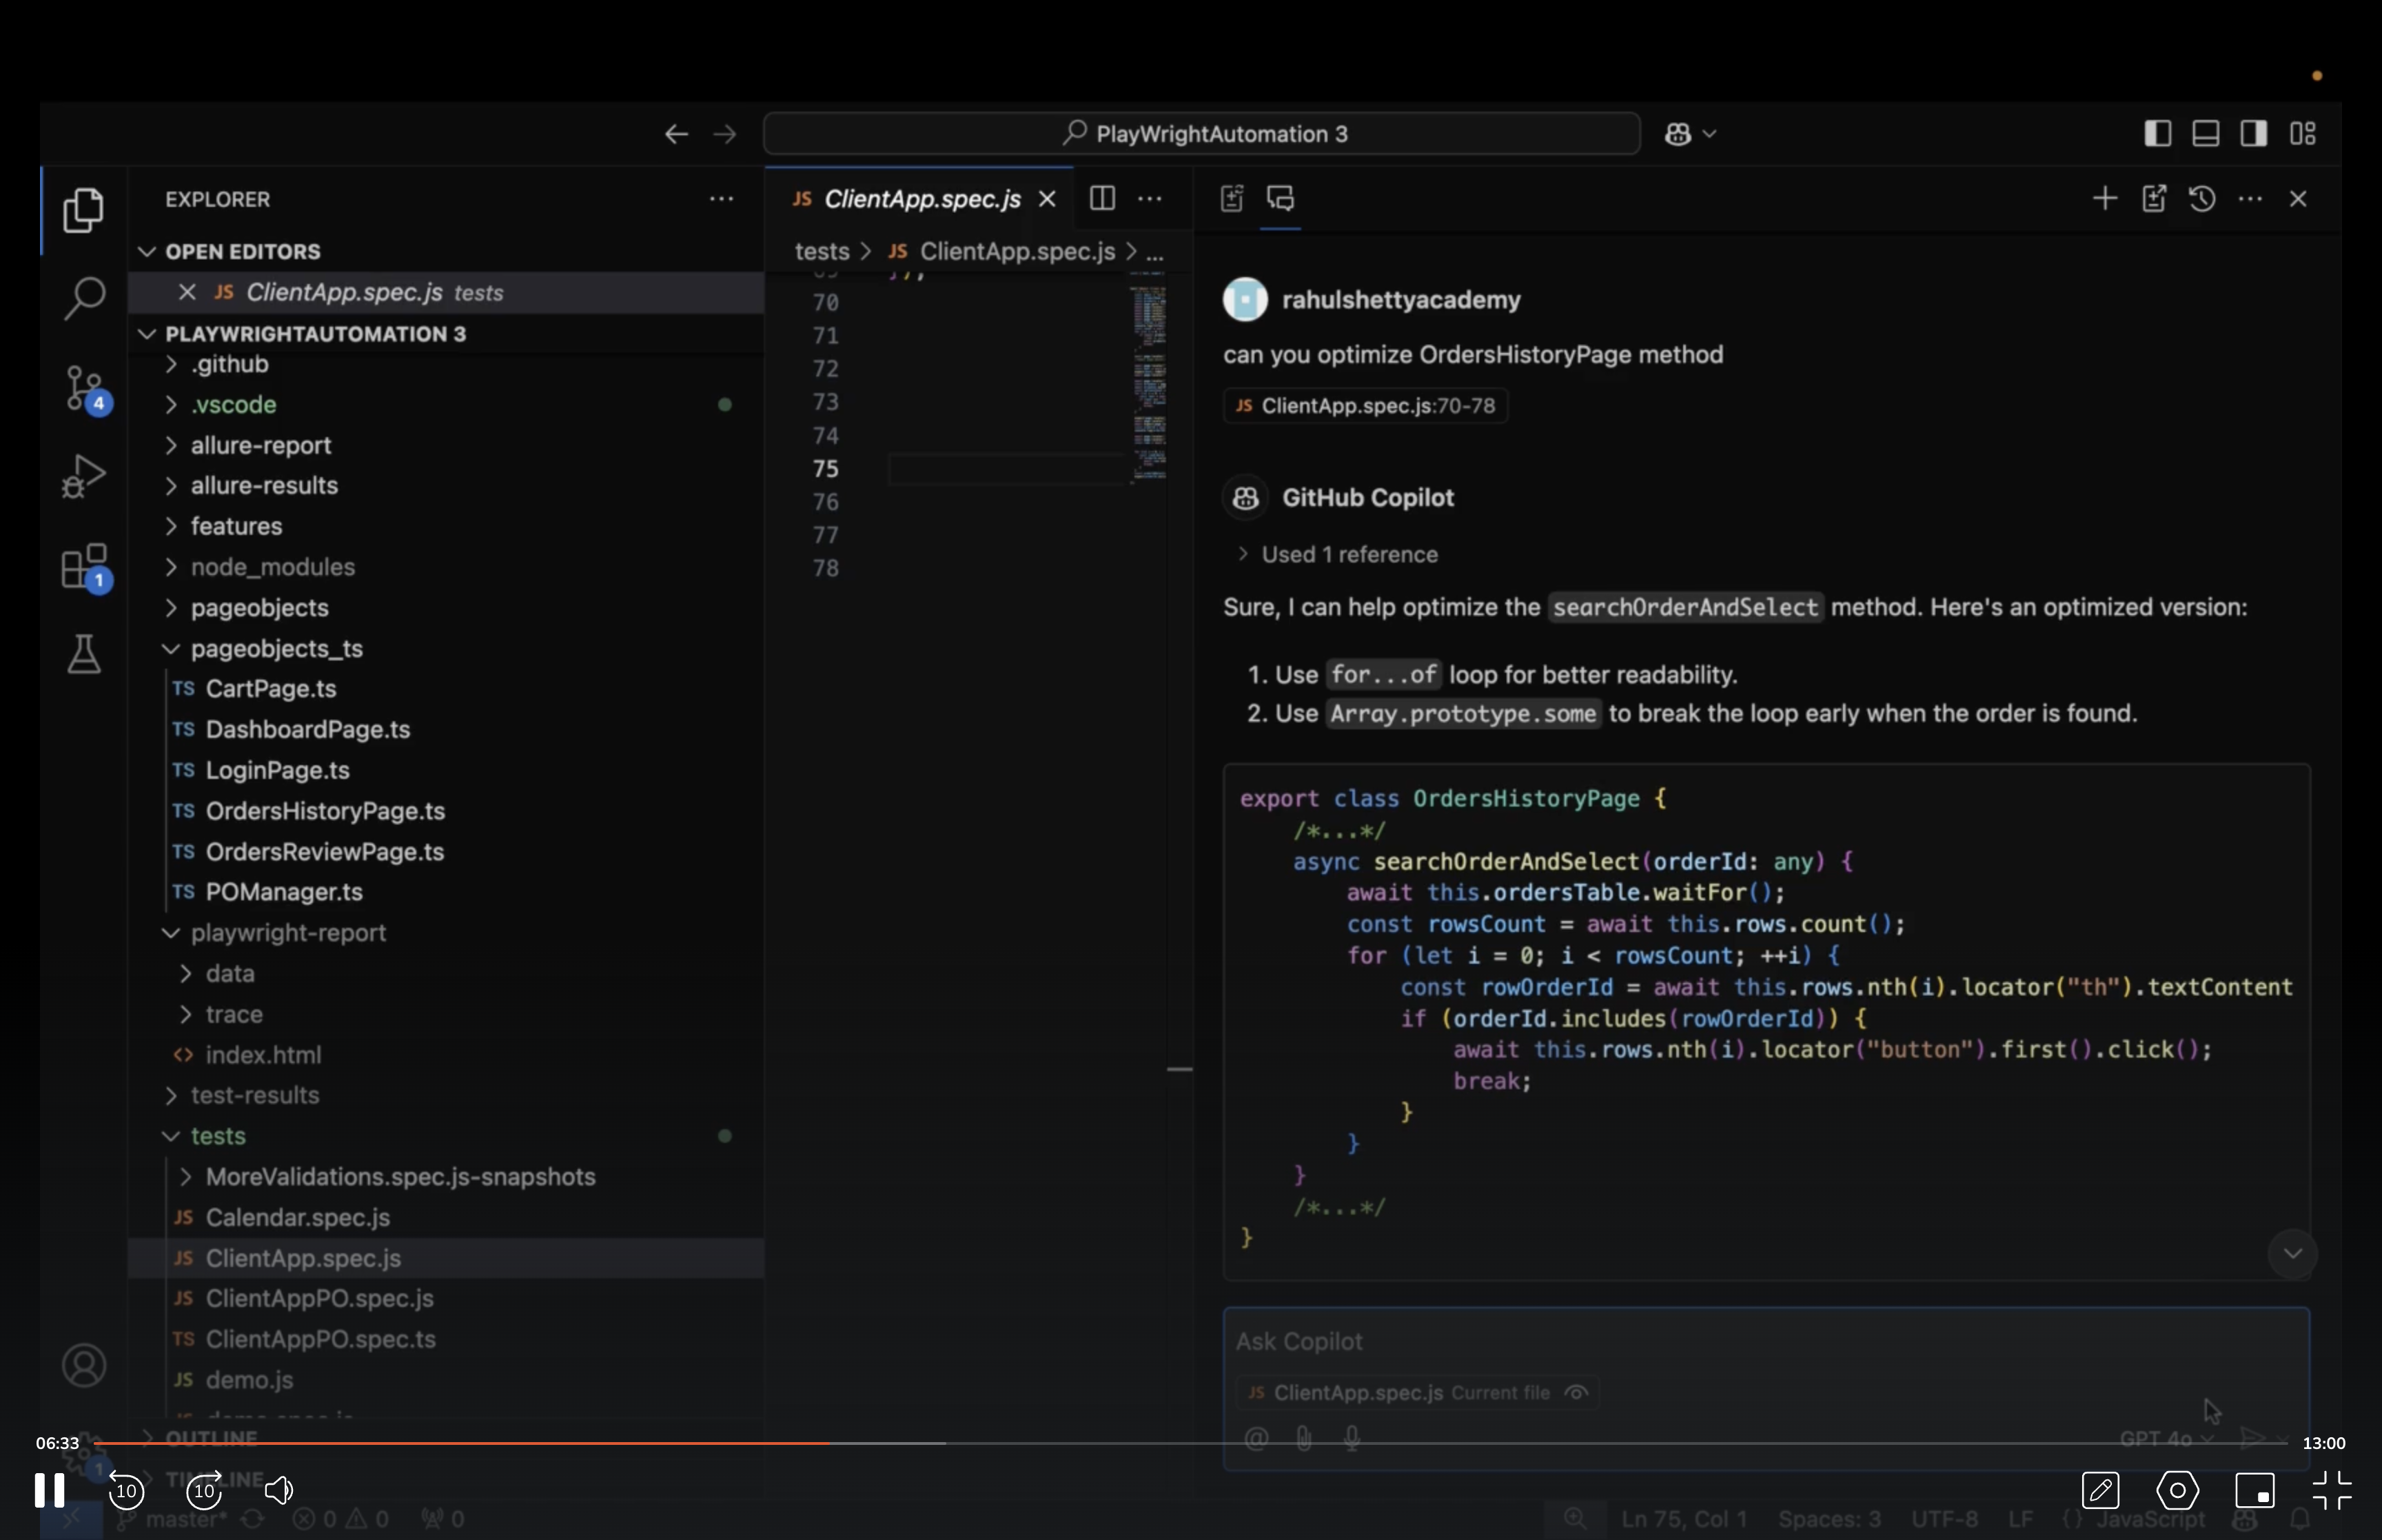Open chat in editor icon
The width and height of the screenshot is (2382, 1540).
(2154, 199)
